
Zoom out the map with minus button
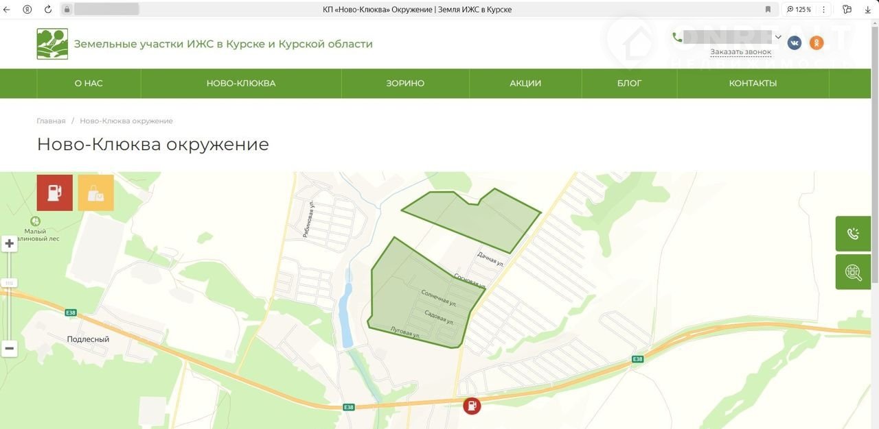(10, 348)
